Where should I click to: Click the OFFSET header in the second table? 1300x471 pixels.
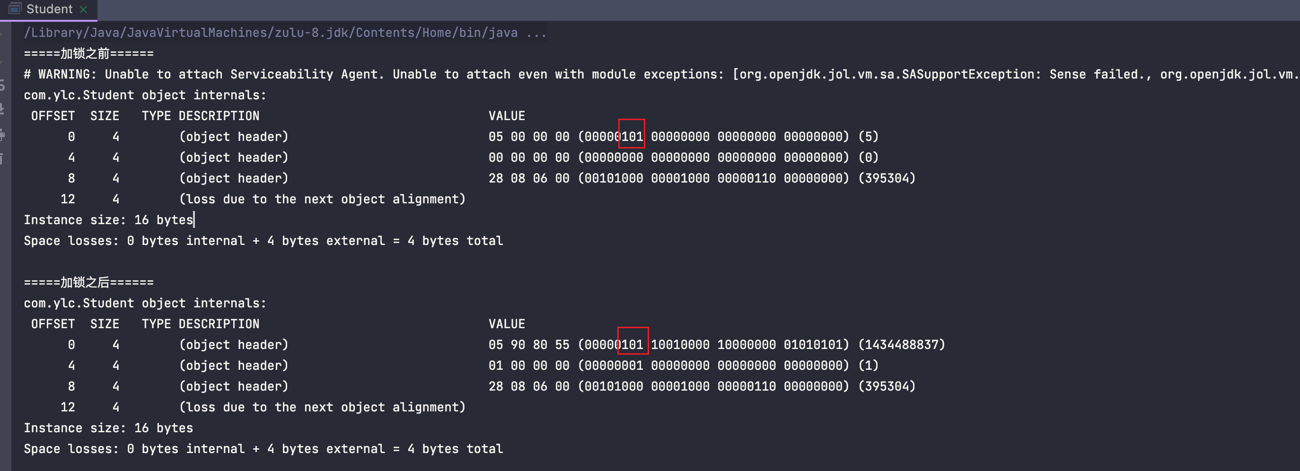click(x=53, y=324)
